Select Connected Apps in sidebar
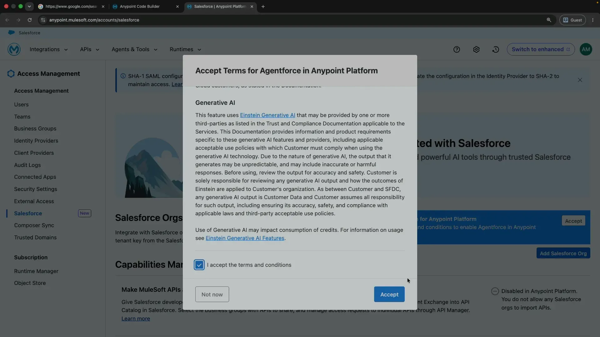The height and width of the screenshot is (337, 600). (x=35, y=177)
